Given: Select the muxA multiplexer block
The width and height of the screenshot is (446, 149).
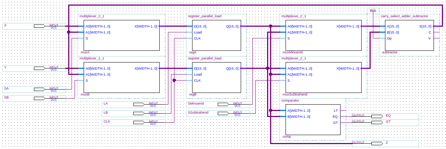Looking at the screenshot, I should tap(121, 35).
